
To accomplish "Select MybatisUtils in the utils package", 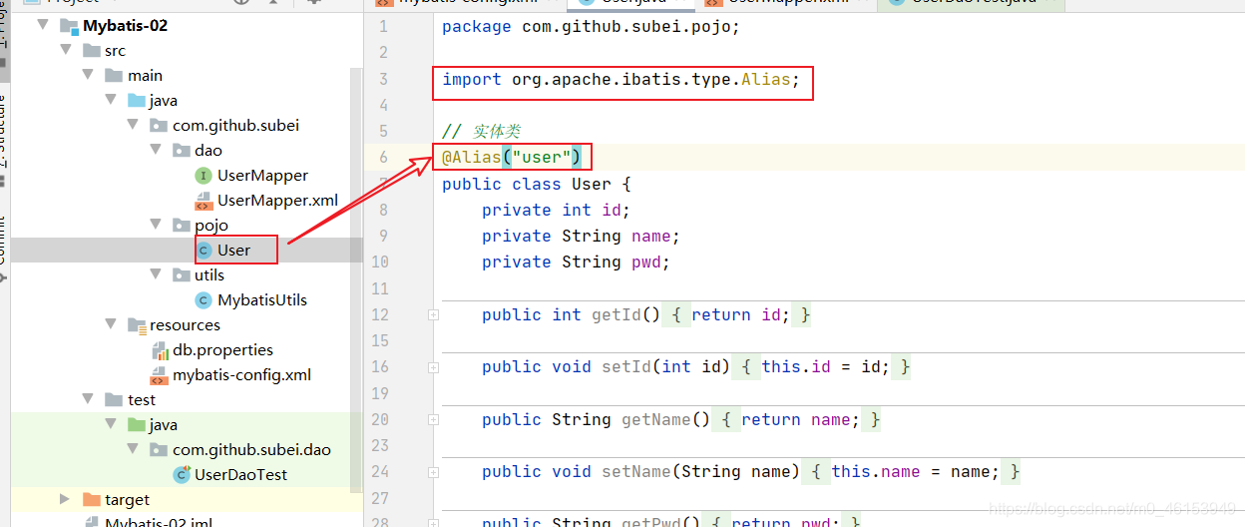I will click(x=262, y=300).
